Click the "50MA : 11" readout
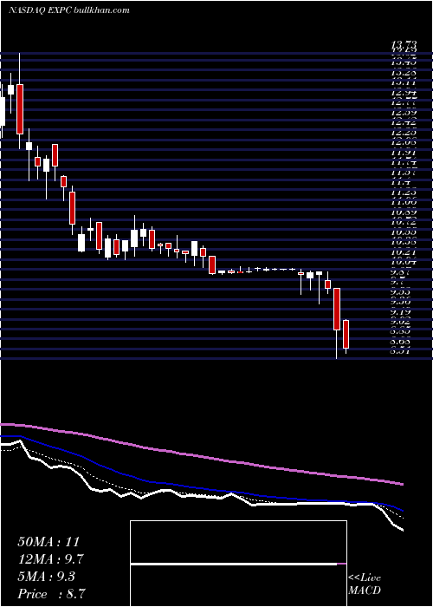433x607 pixels. [x=48, y=542]
